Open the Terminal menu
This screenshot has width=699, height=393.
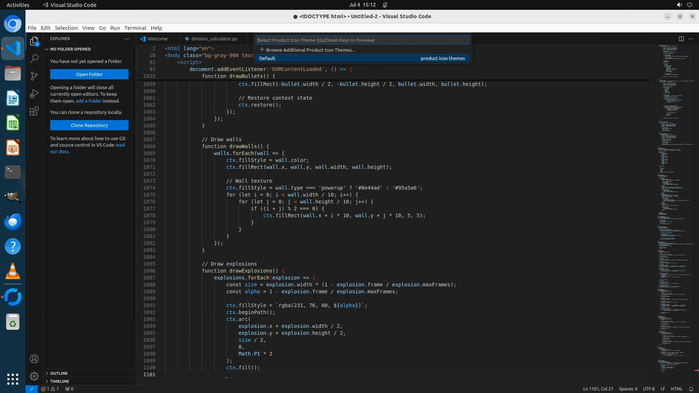[135, 28]
